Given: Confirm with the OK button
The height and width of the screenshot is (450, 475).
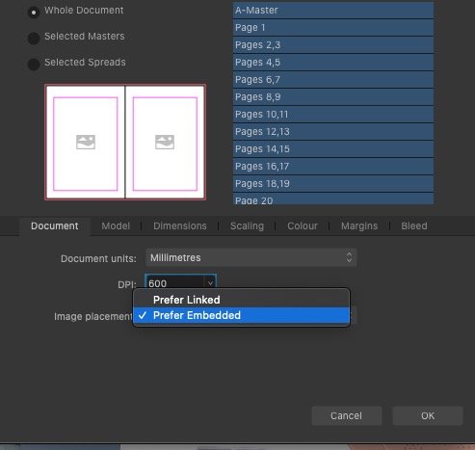Looking at the screenshot, I should [x=428, y=416].
